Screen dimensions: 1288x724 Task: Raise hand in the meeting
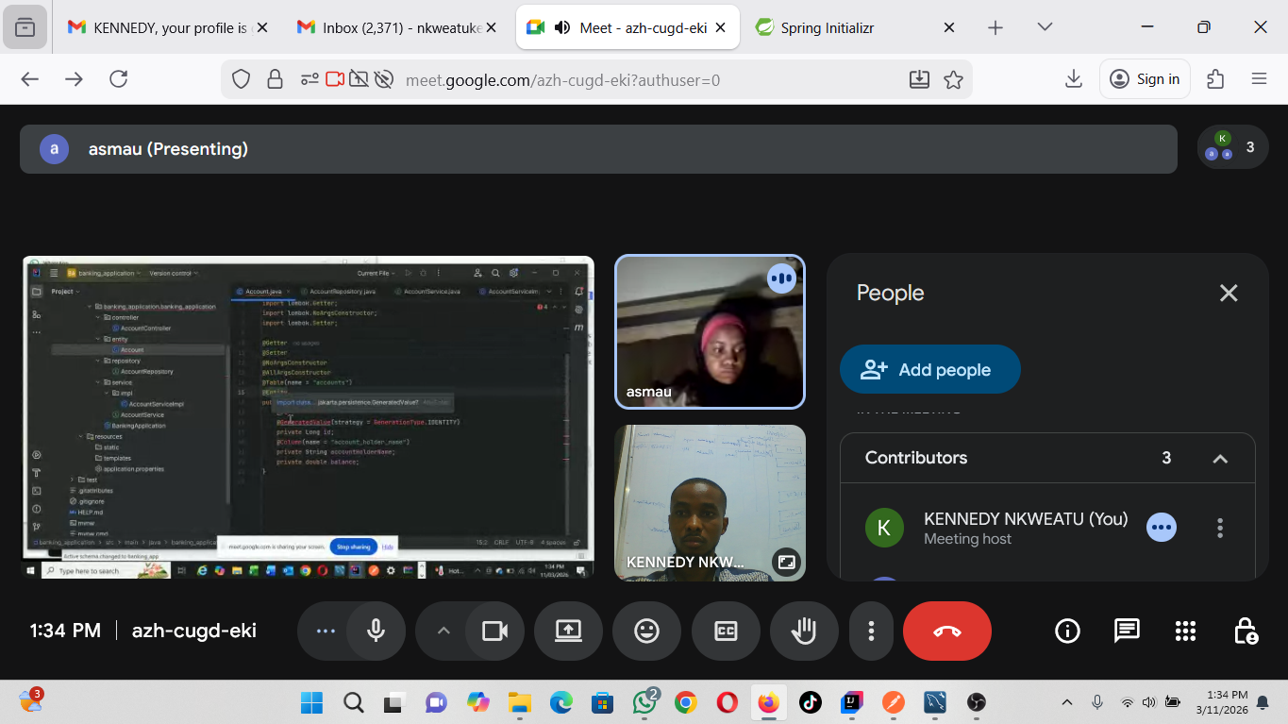[804, 631]
